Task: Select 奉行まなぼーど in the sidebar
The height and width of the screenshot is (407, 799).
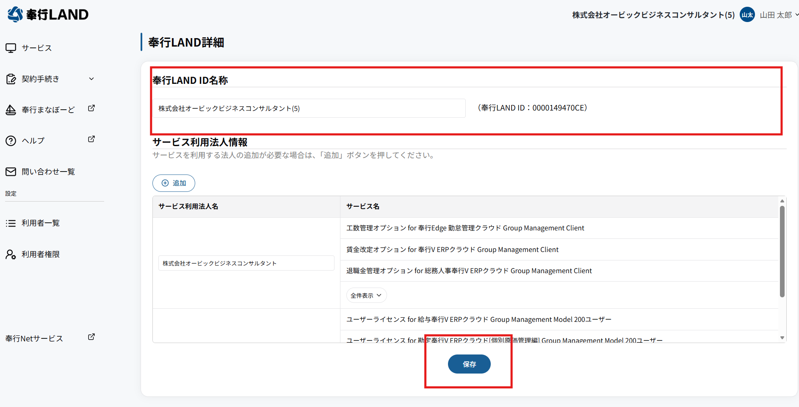Action: [x=48, y=110]
